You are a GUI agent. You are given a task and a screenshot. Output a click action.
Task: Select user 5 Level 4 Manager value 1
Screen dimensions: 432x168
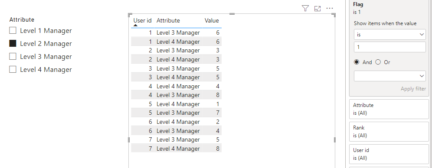[x=218, y=104]
